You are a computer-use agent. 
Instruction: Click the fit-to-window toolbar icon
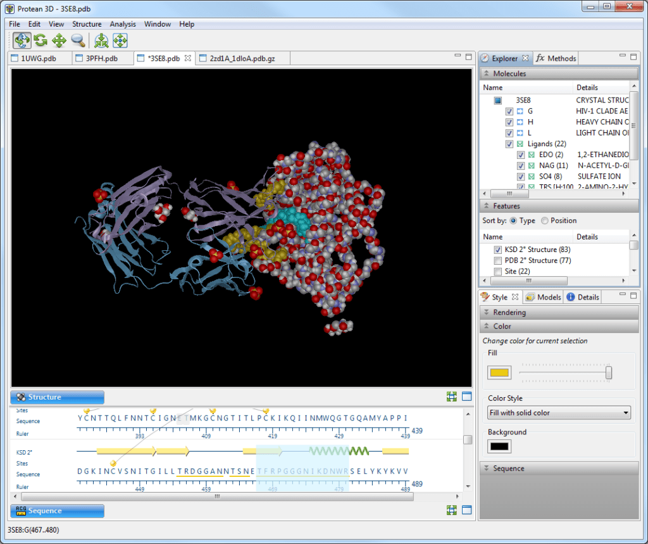coord(120,41)
